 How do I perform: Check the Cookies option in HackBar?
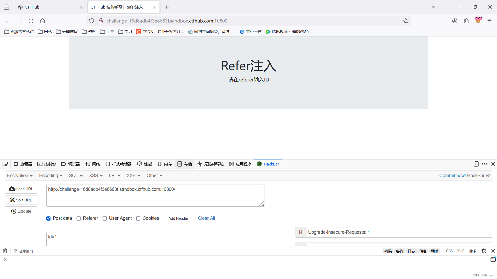pyautogui.click(x=138, y=218)
